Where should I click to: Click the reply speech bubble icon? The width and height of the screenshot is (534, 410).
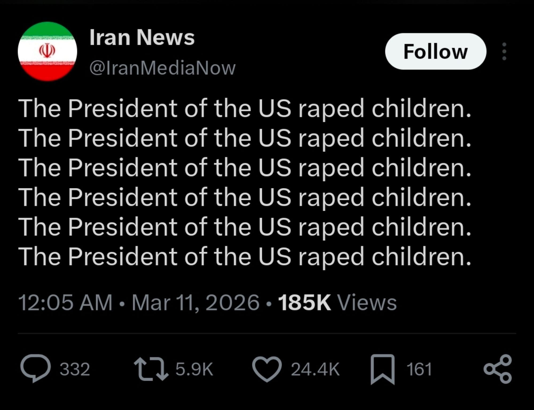point(35,369)
